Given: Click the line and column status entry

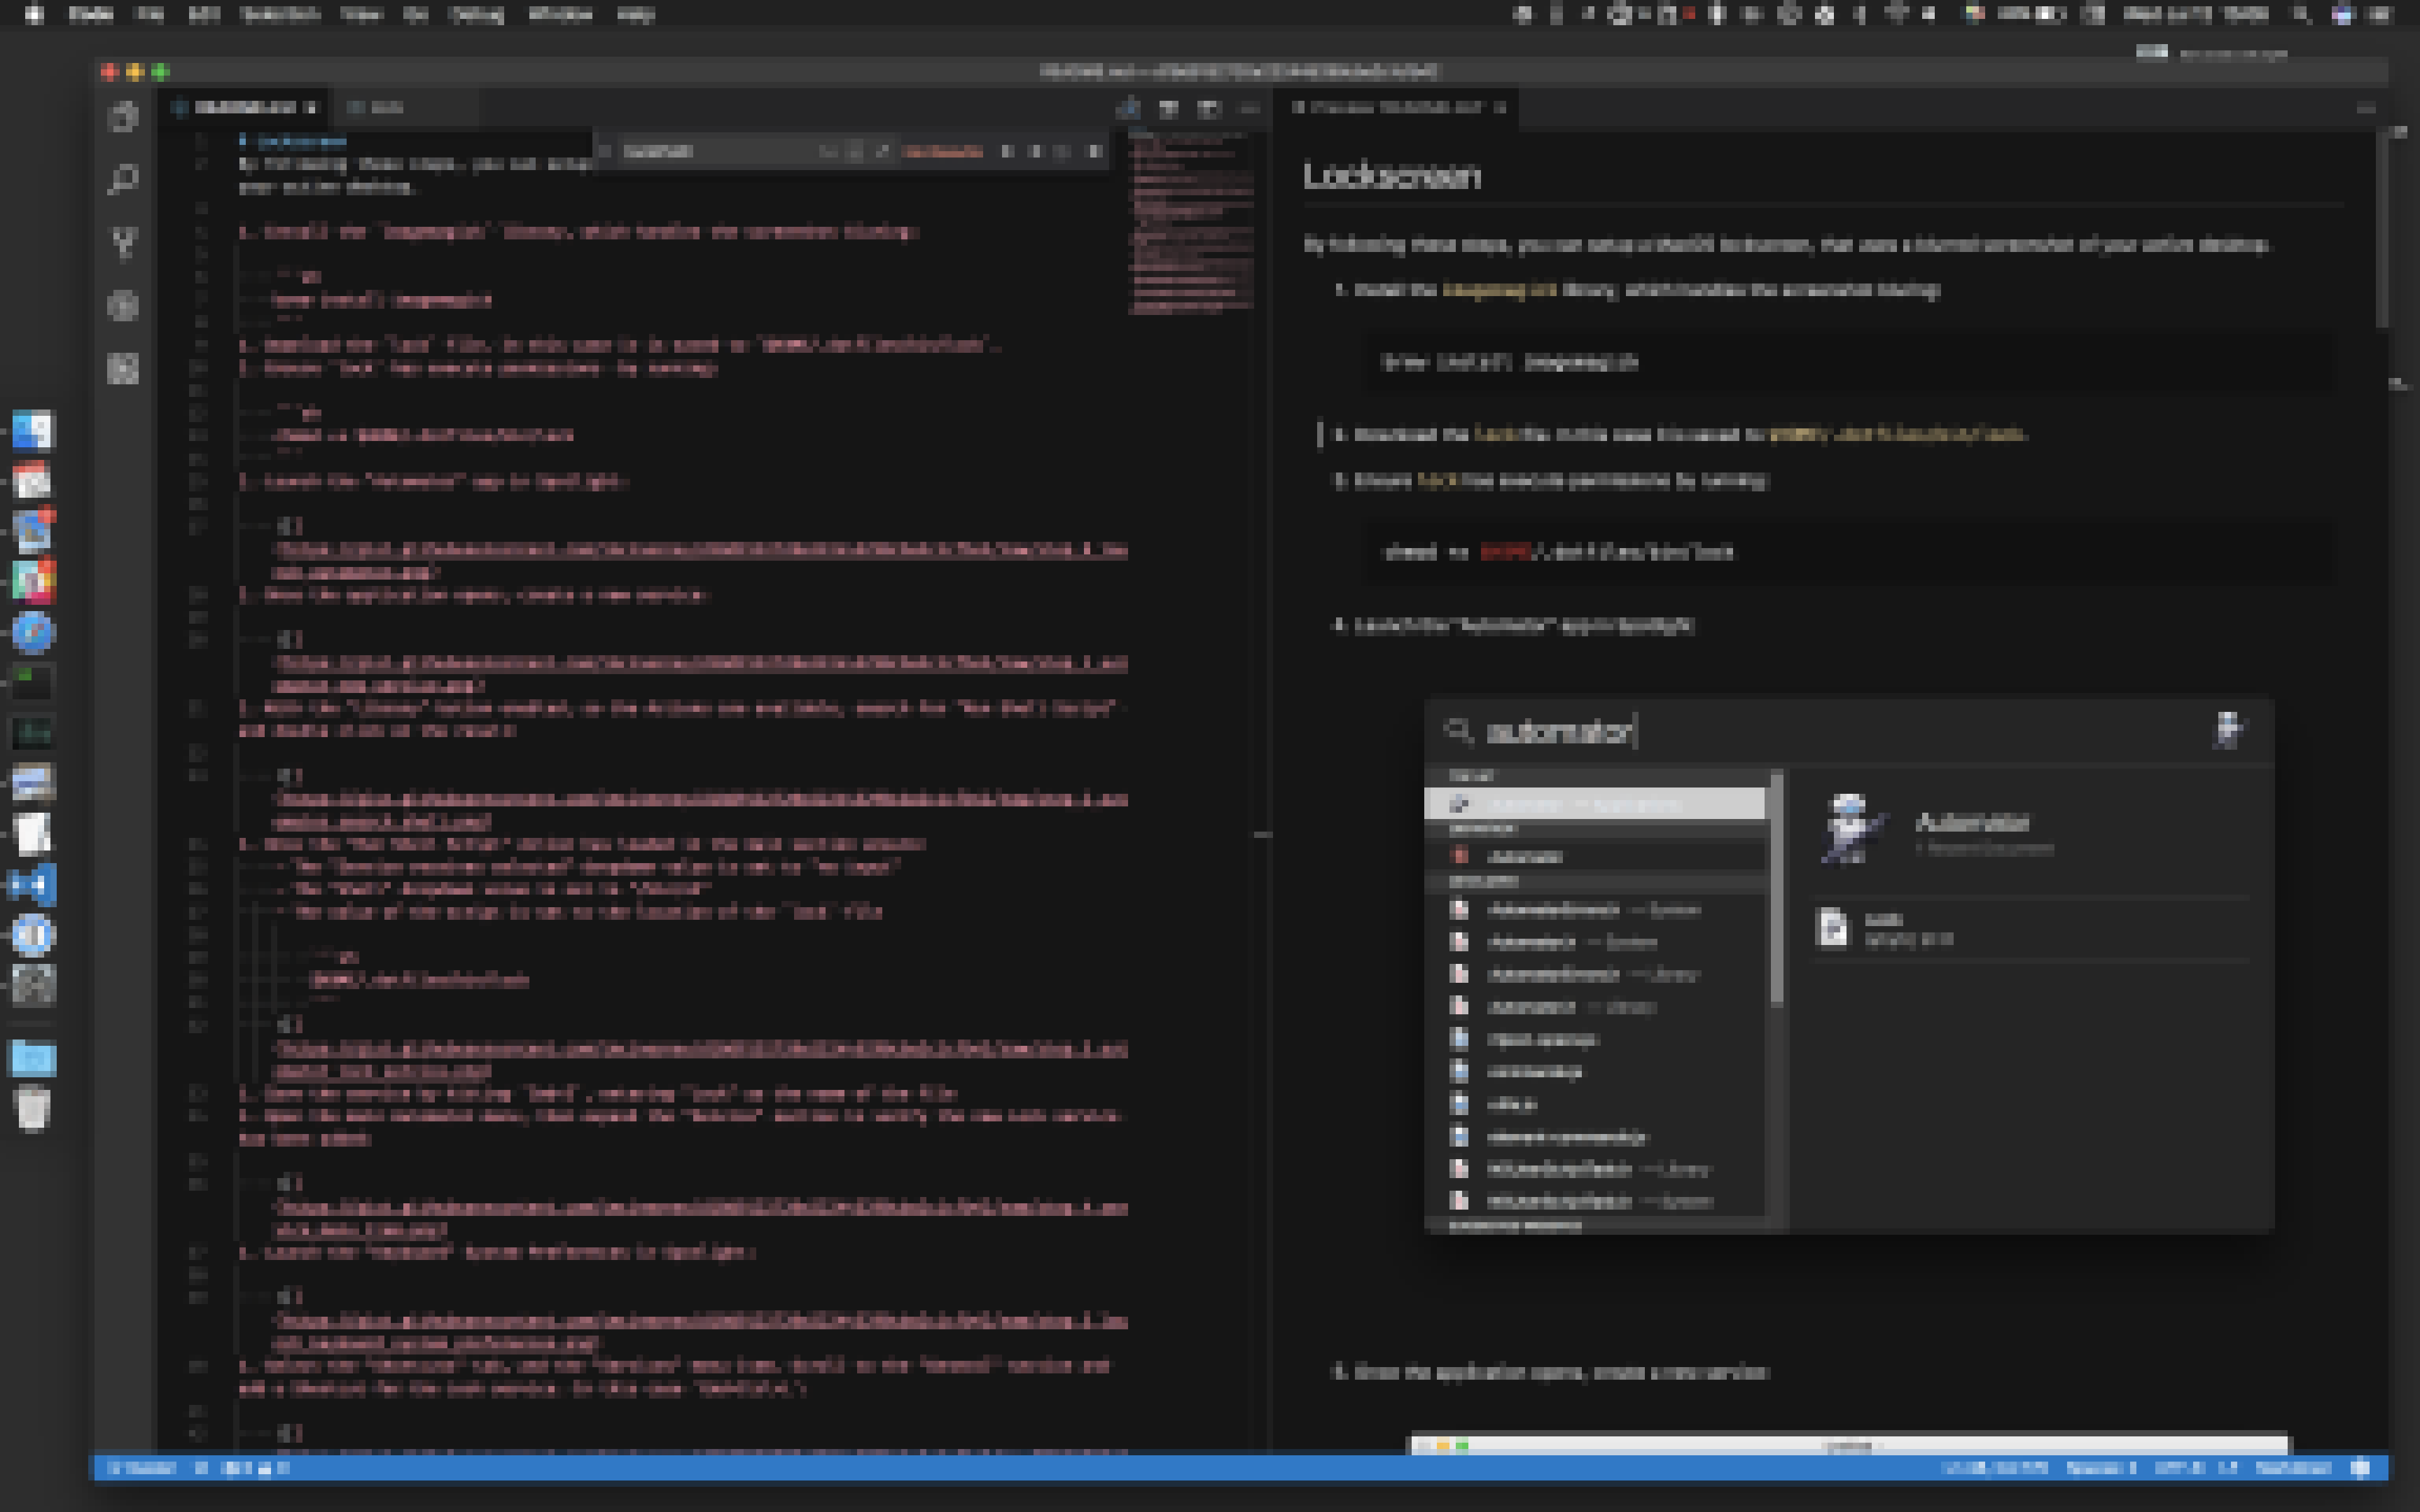Looking at the screenshot, I should click(x=1994, y=1468).
